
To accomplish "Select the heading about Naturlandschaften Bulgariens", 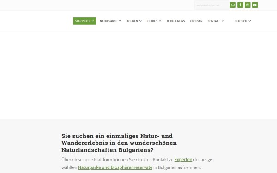I will click(x=119, y=143).
